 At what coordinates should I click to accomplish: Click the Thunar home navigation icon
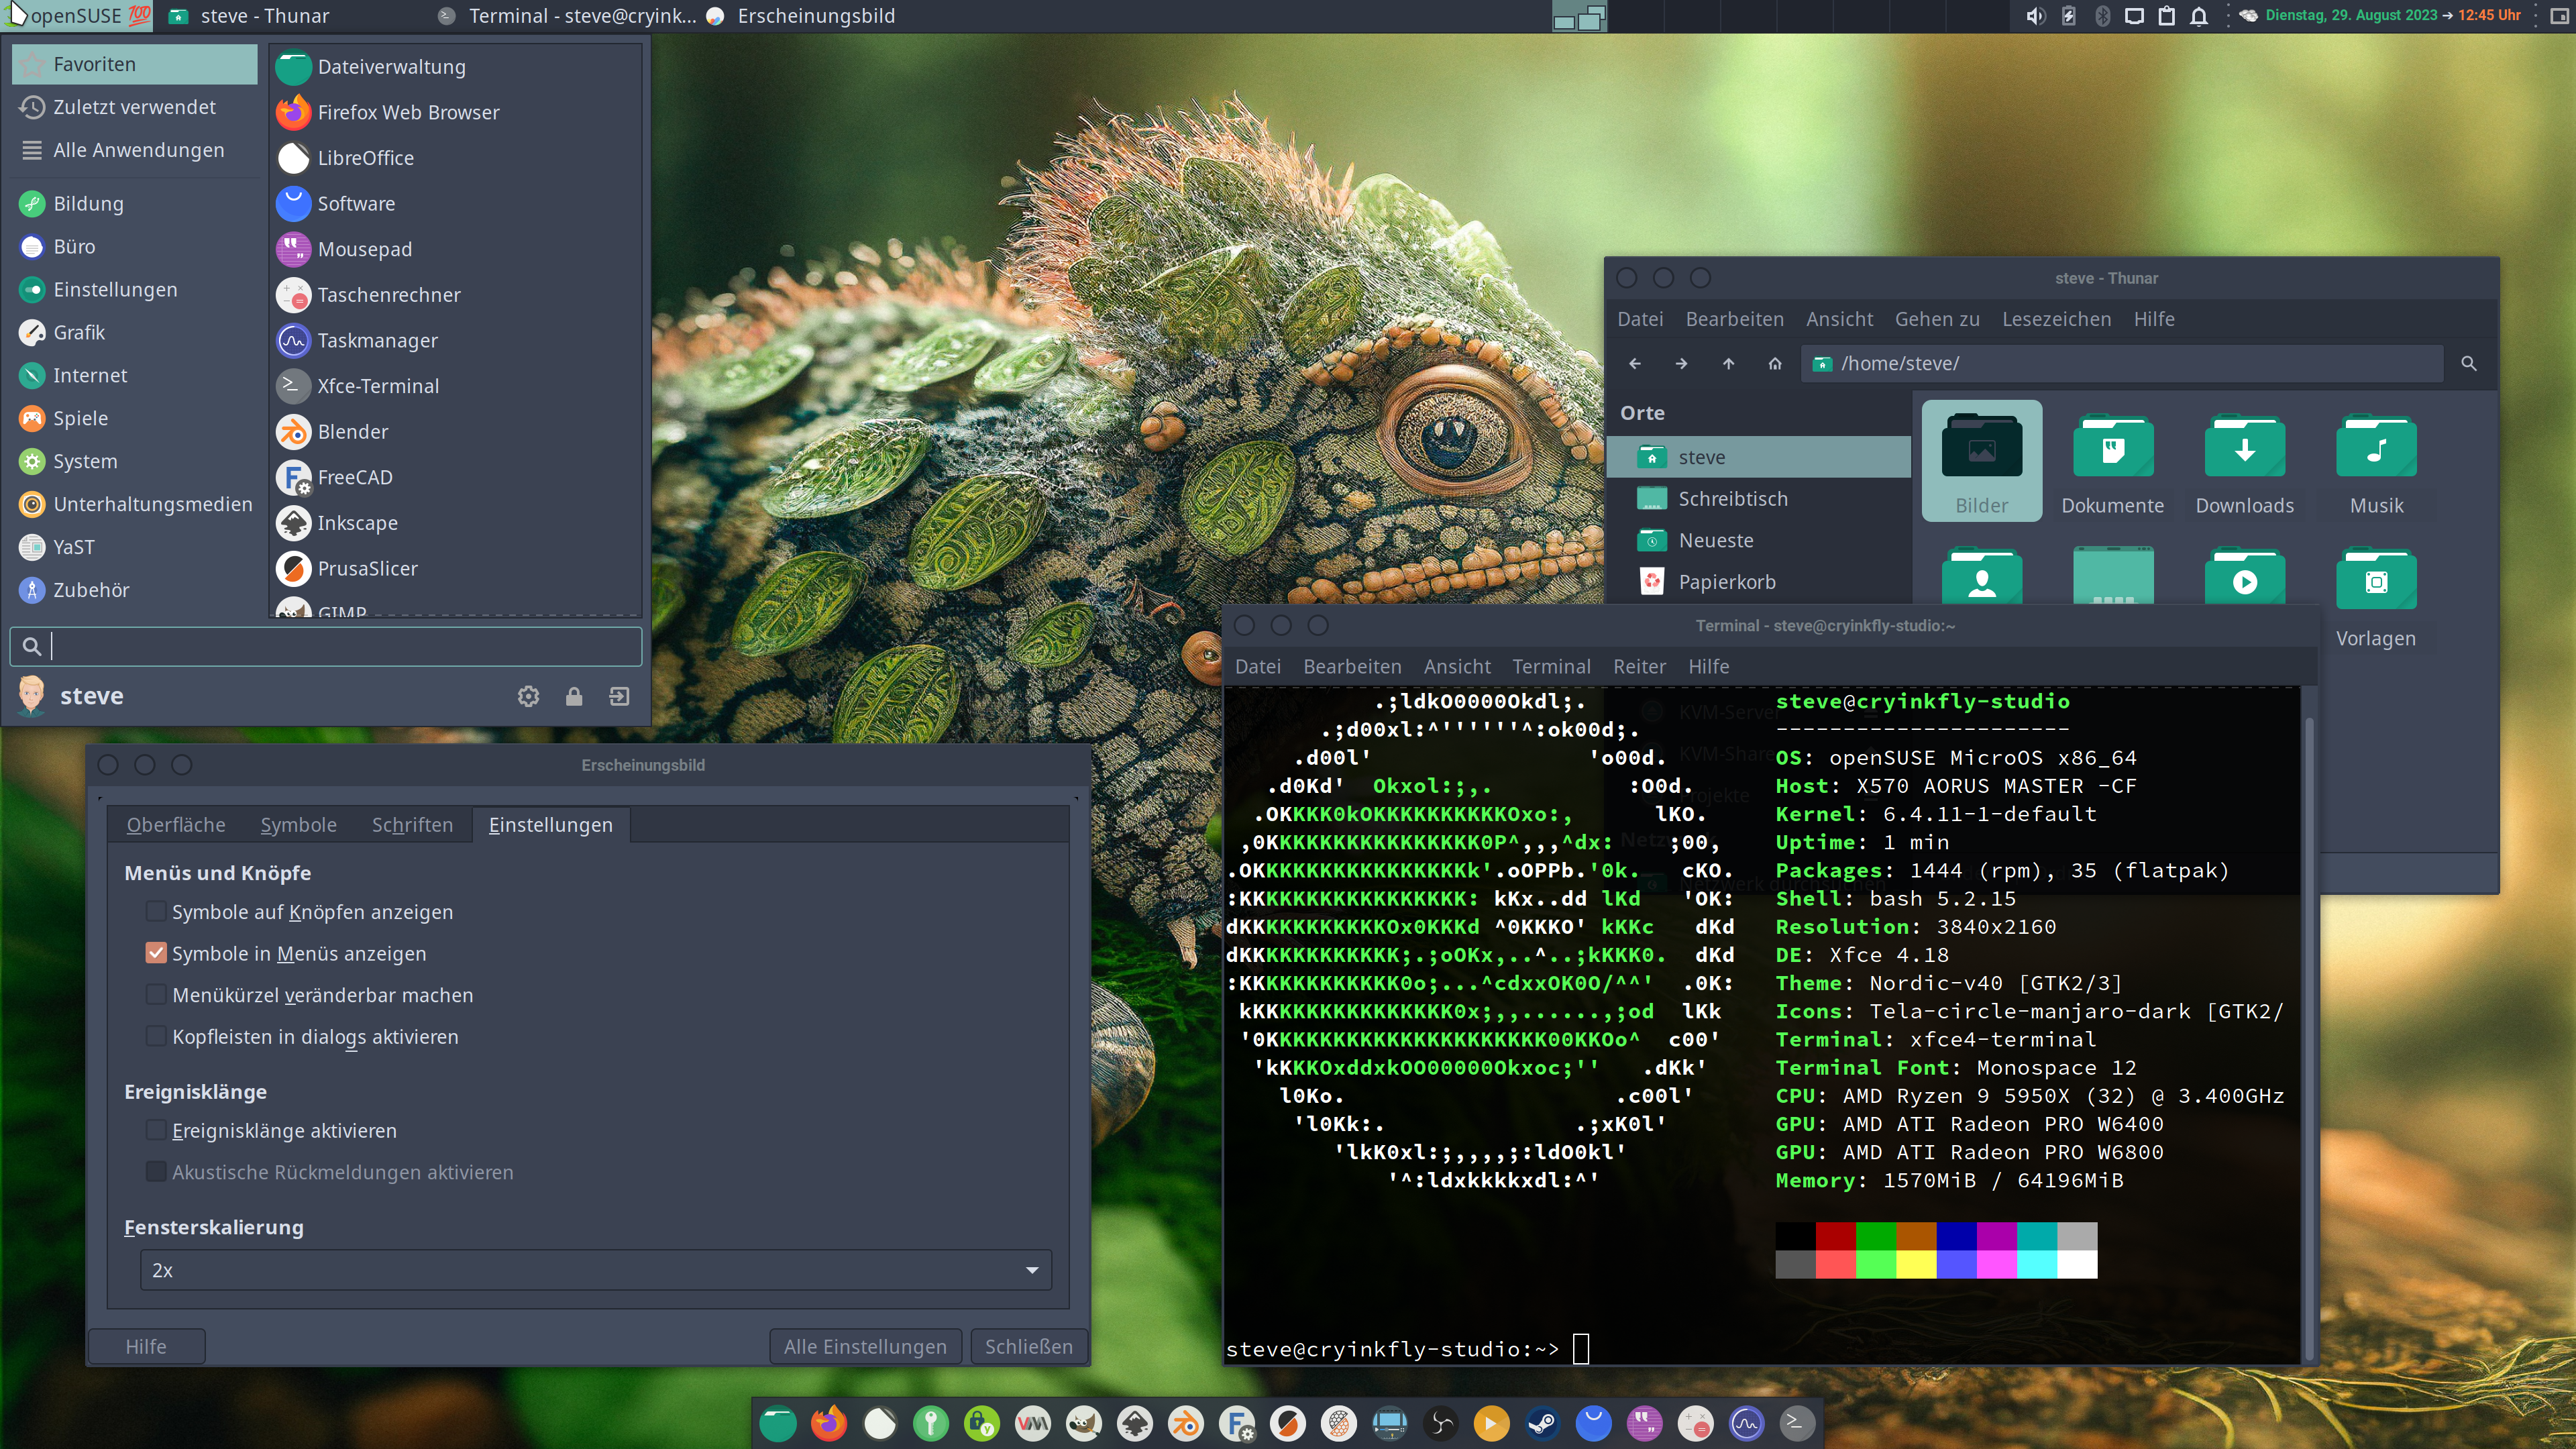pos(1774,364)
